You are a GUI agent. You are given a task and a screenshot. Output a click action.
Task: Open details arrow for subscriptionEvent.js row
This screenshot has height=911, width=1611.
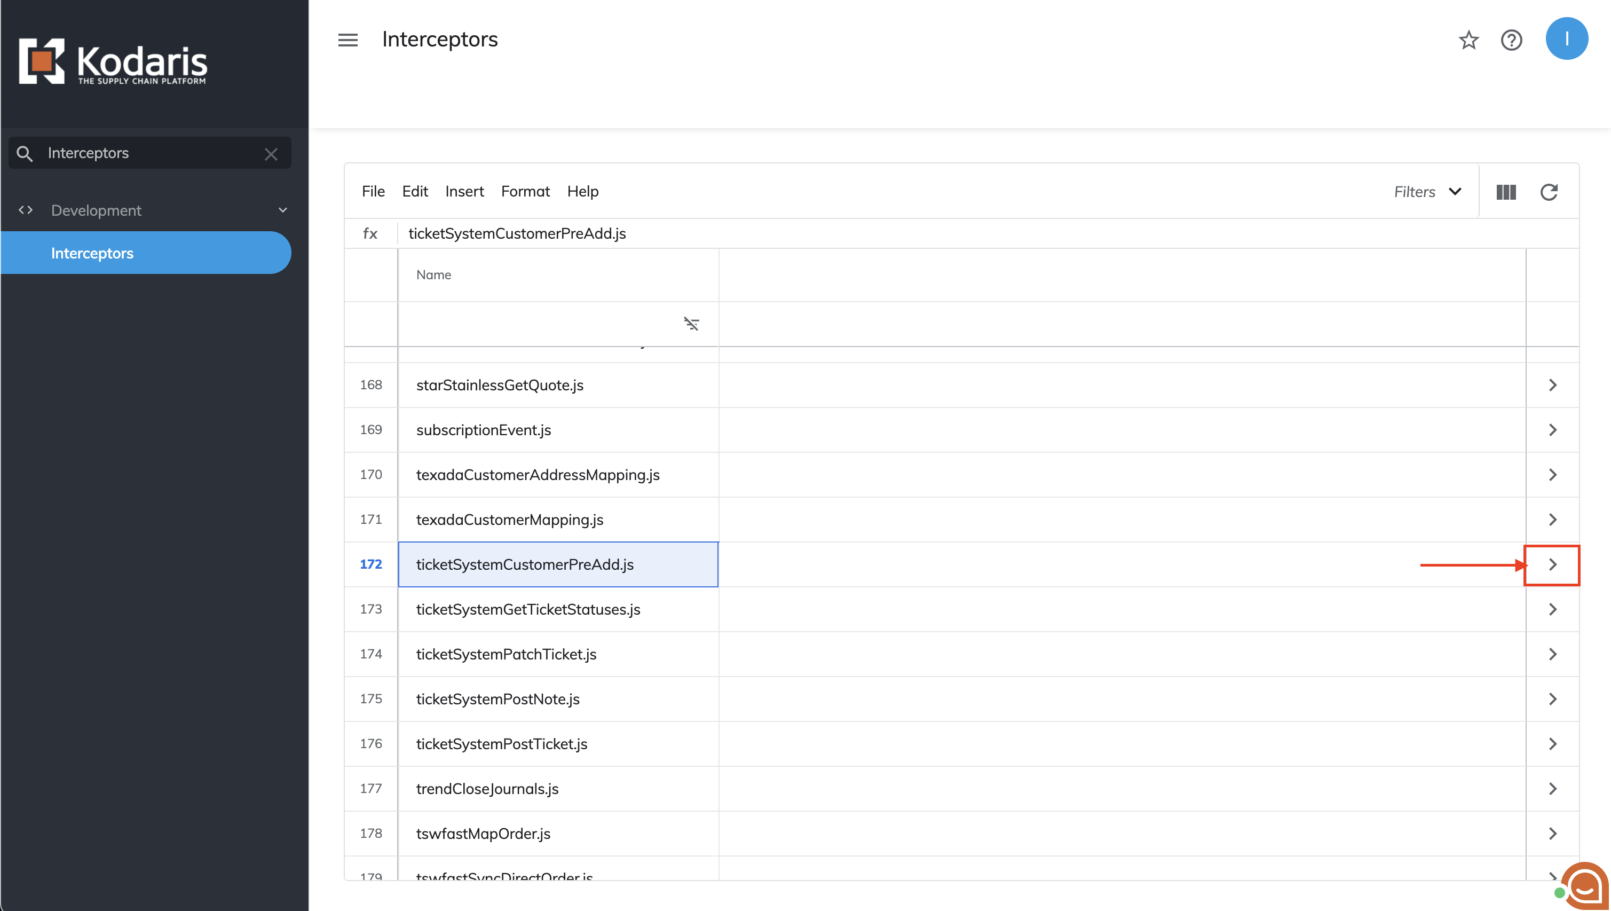pyautogui.click(x=1552, y=430)
